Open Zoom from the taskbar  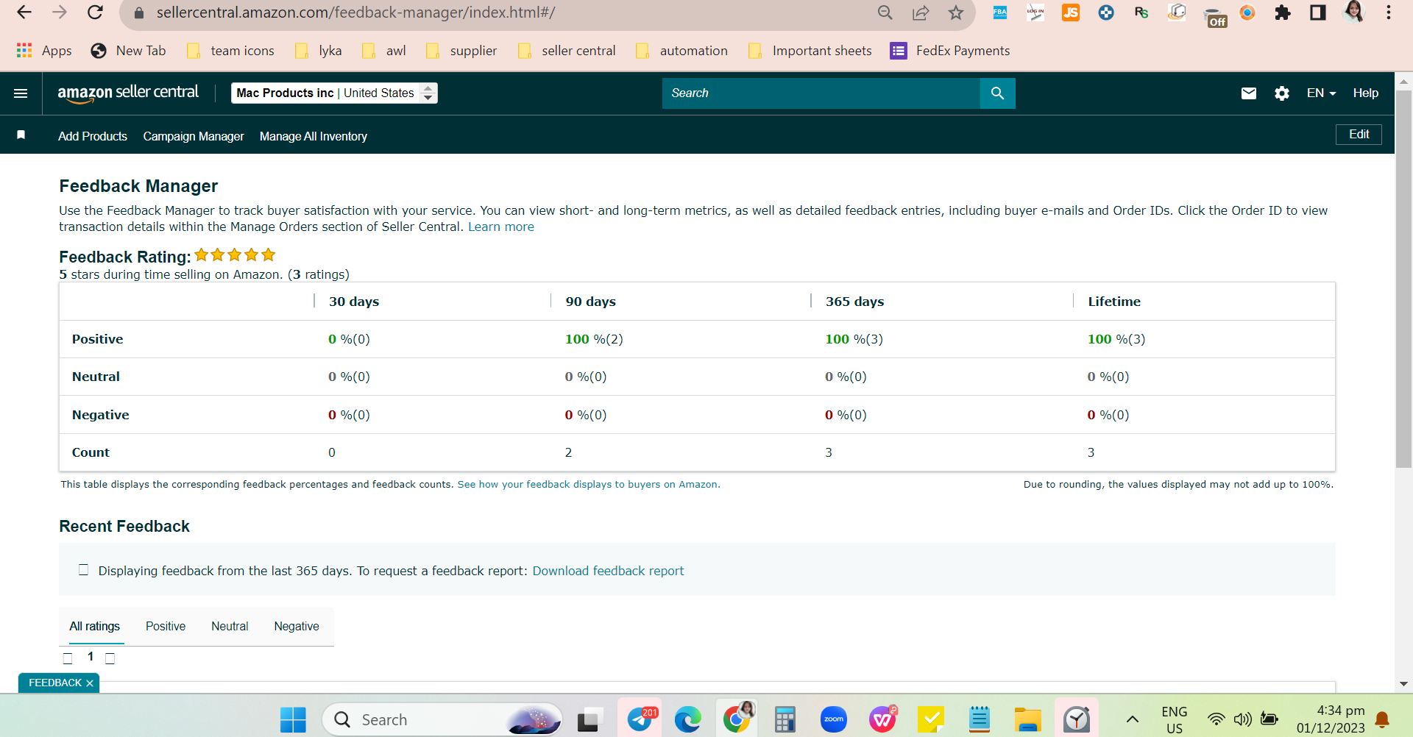[x=834, y=719]
